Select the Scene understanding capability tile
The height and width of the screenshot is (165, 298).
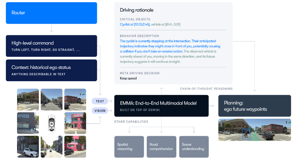point(194,146)
